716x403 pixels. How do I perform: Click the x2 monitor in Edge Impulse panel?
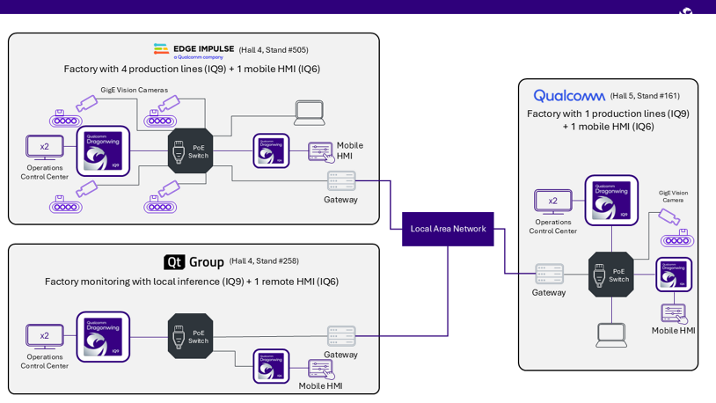[x=44, y=148]
